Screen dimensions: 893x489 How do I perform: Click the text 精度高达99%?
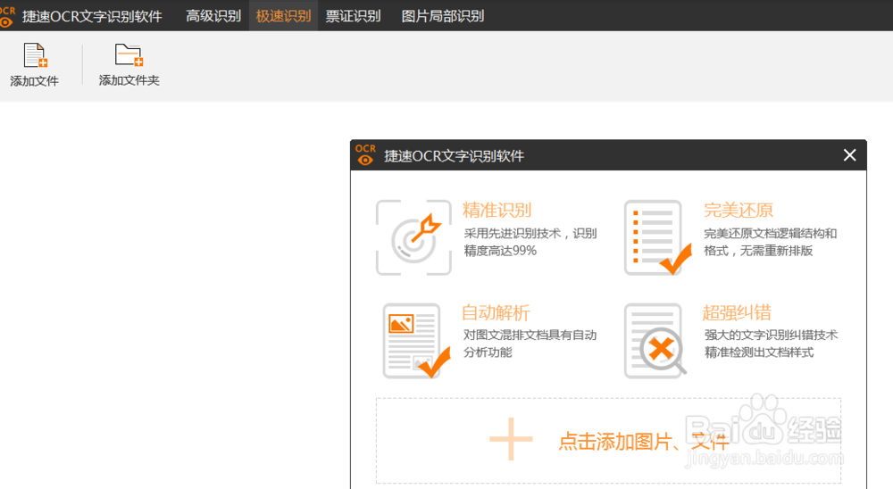pos(500,251)
